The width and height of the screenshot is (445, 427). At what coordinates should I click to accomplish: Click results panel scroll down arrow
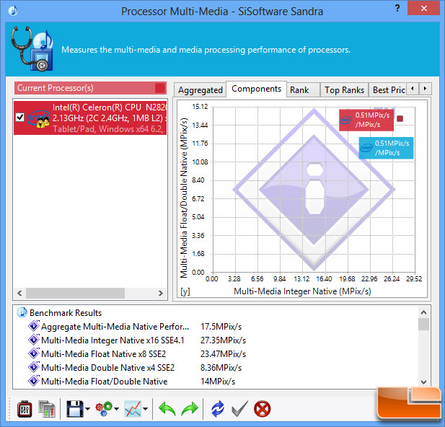point(423,382)
